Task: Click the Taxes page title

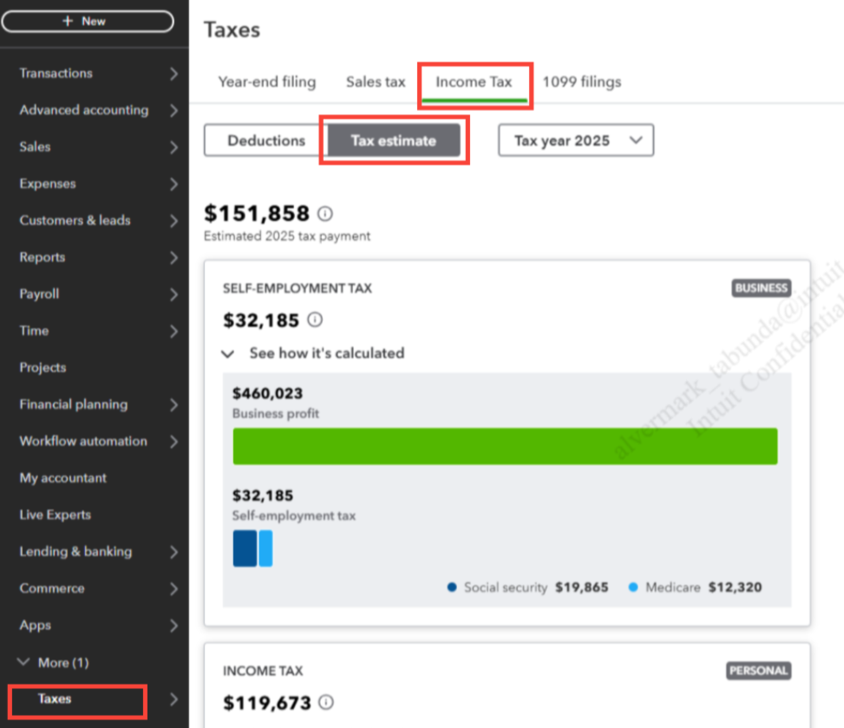Action: click(x=232, y=30)
